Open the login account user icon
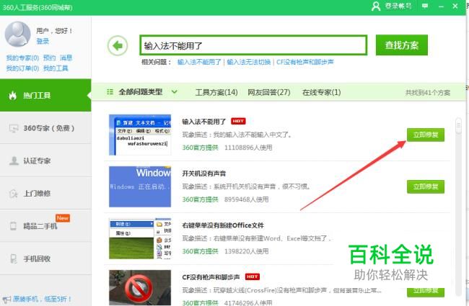469x306 pixels. 376,6
